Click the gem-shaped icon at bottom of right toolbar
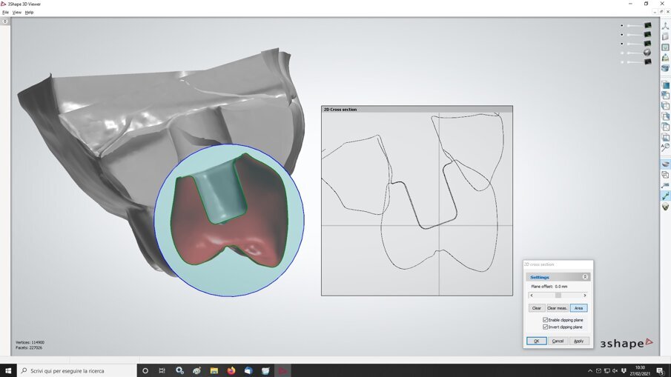671x377 pixels. pos(665,207)
